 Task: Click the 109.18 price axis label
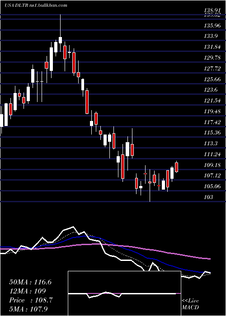(x=213, y=165)
